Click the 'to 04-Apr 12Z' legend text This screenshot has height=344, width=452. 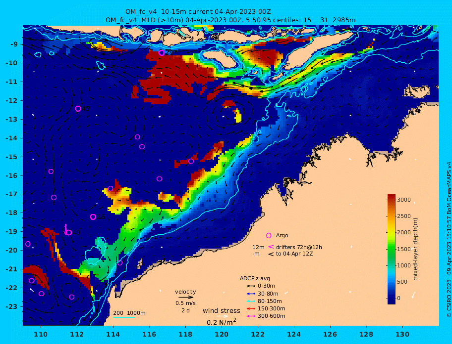tap(294, 254)
